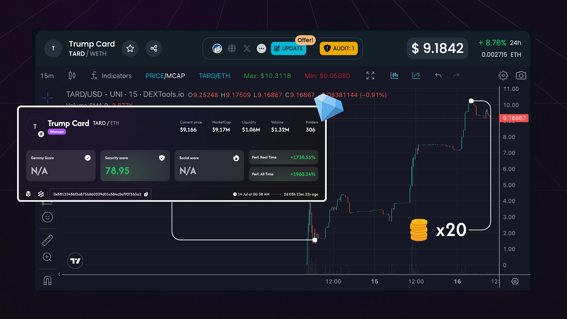Open the Gemmy Score card

pyautogui.click(x=61, y=166)
